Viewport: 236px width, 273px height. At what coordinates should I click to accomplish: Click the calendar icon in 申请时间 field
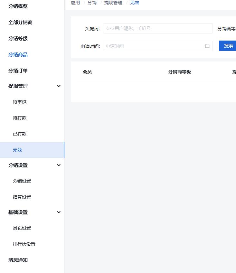pos(207,46)
